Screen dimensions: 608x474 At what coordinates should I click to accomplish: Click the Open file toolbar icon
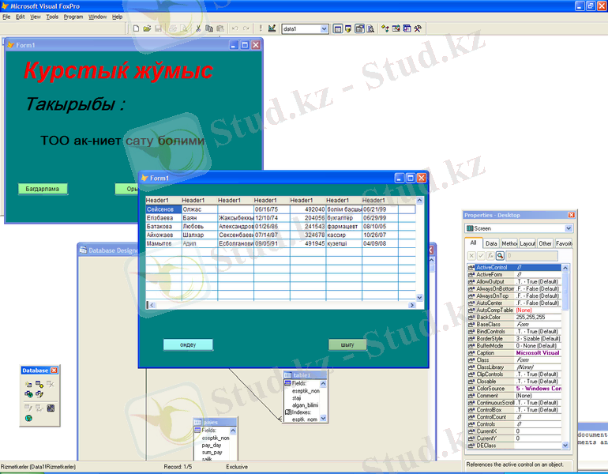click(147, 28)
